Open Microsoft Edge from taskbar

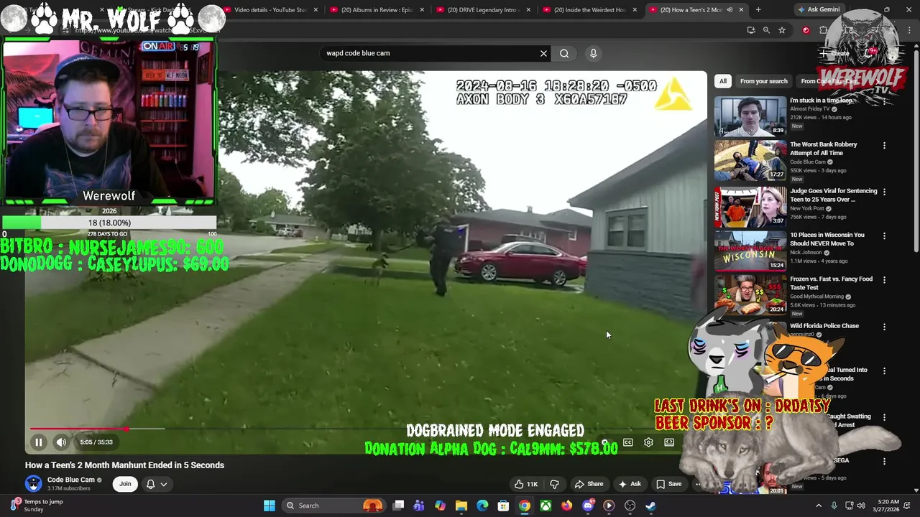[482, 506]
